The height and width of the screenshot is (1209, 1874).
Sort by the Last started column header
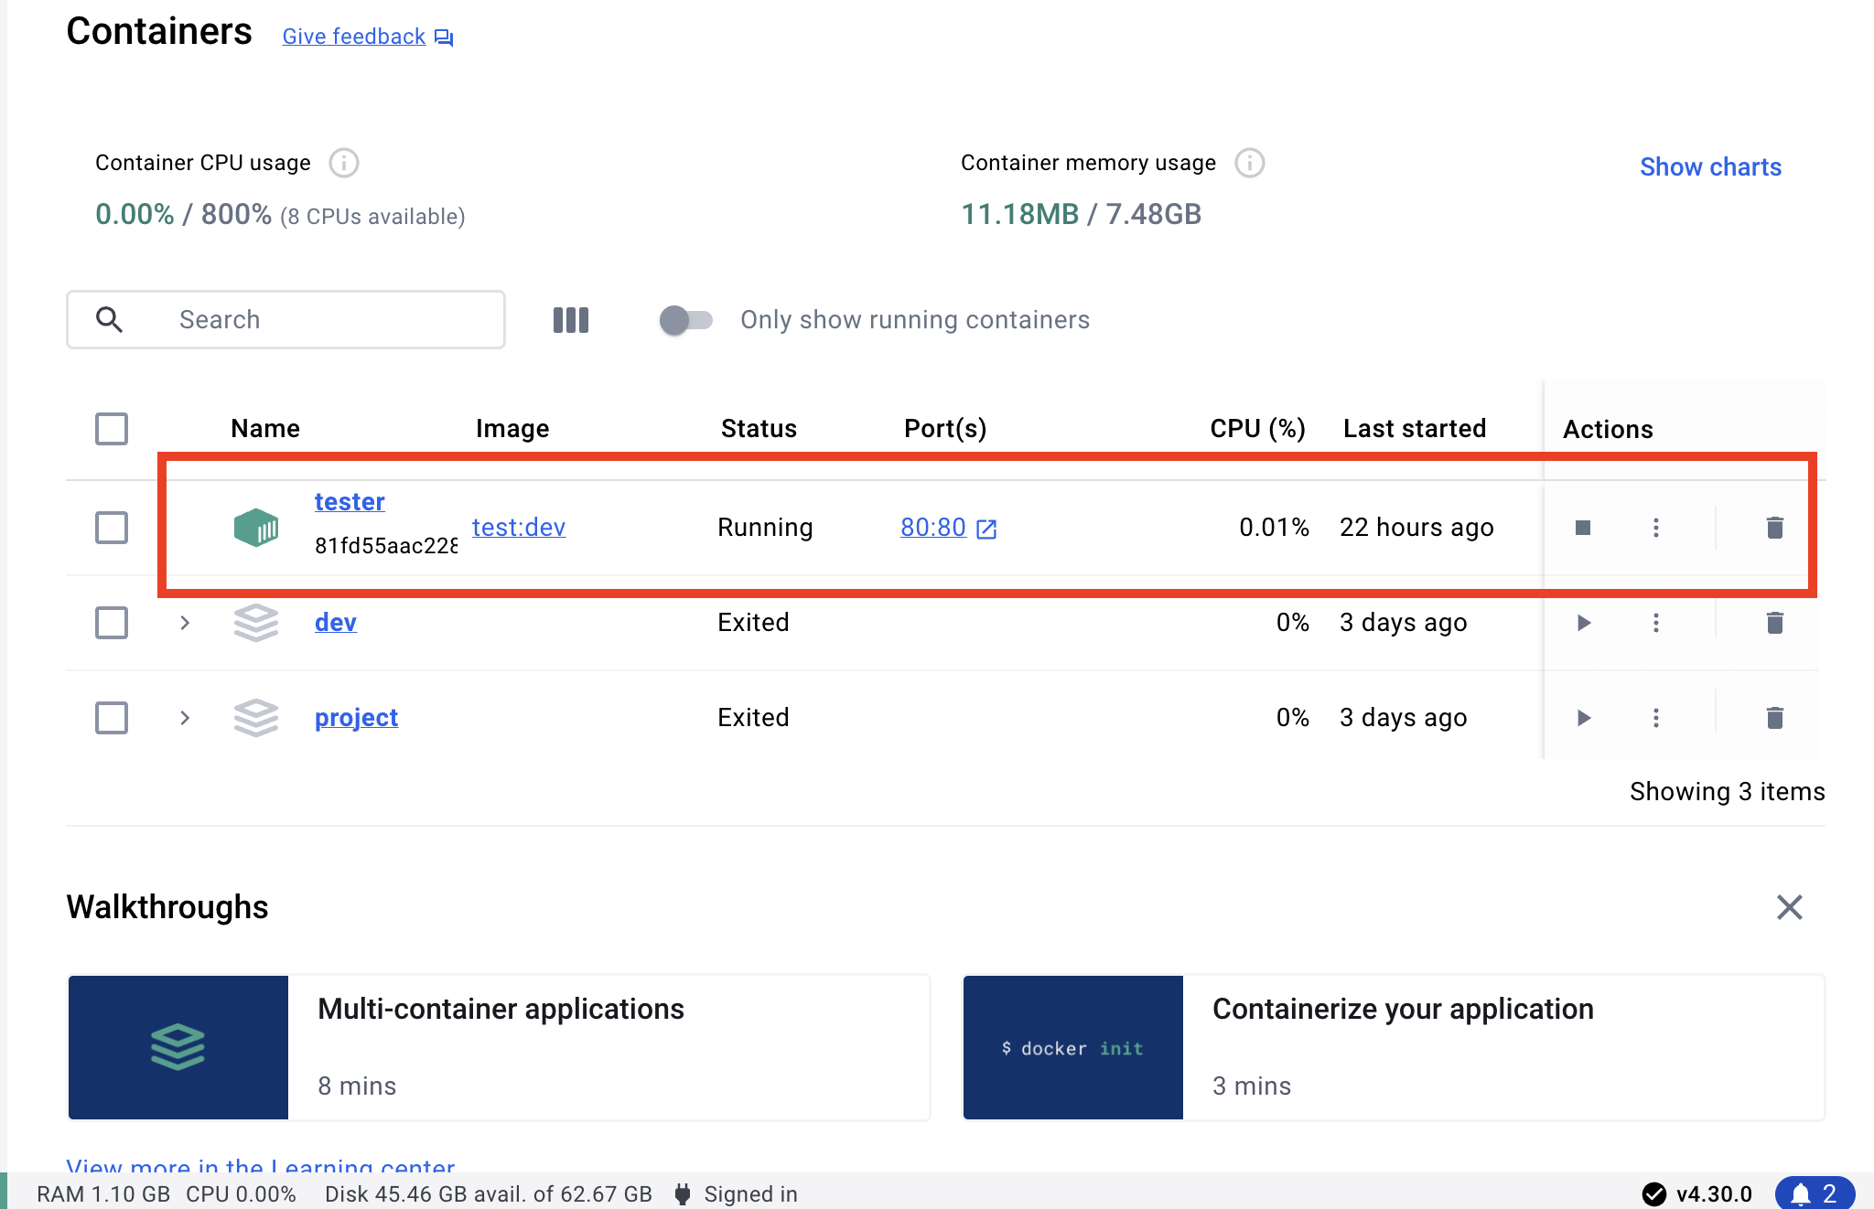1414,429
